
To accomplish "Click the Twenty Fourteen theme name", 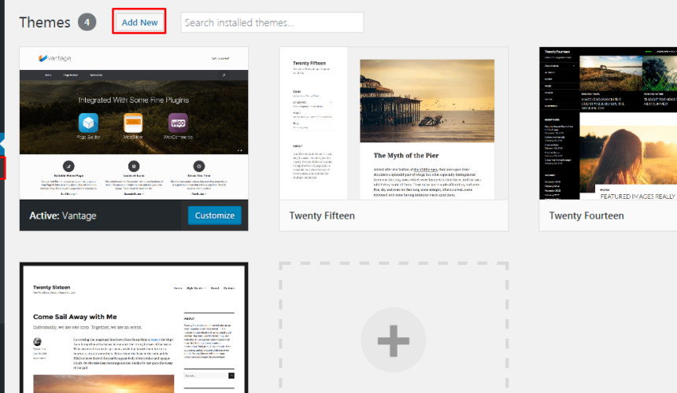I will [586, 215].
